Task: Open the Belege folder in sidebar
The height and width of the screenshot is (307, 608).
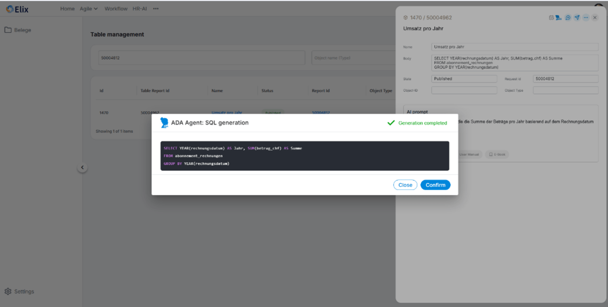Action: (x=18, y=30)
